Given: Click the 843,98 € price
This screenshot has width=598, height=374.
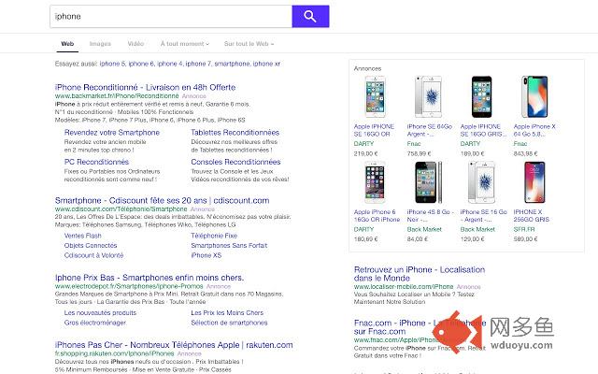Looking at the screenshot, I should (x=525, y=153).
